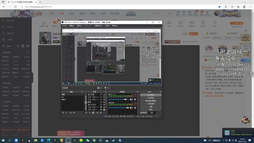The image size is (254, 143).
Task: Open OBS 视图(V) menu
Action: click(x=79, y=26)
